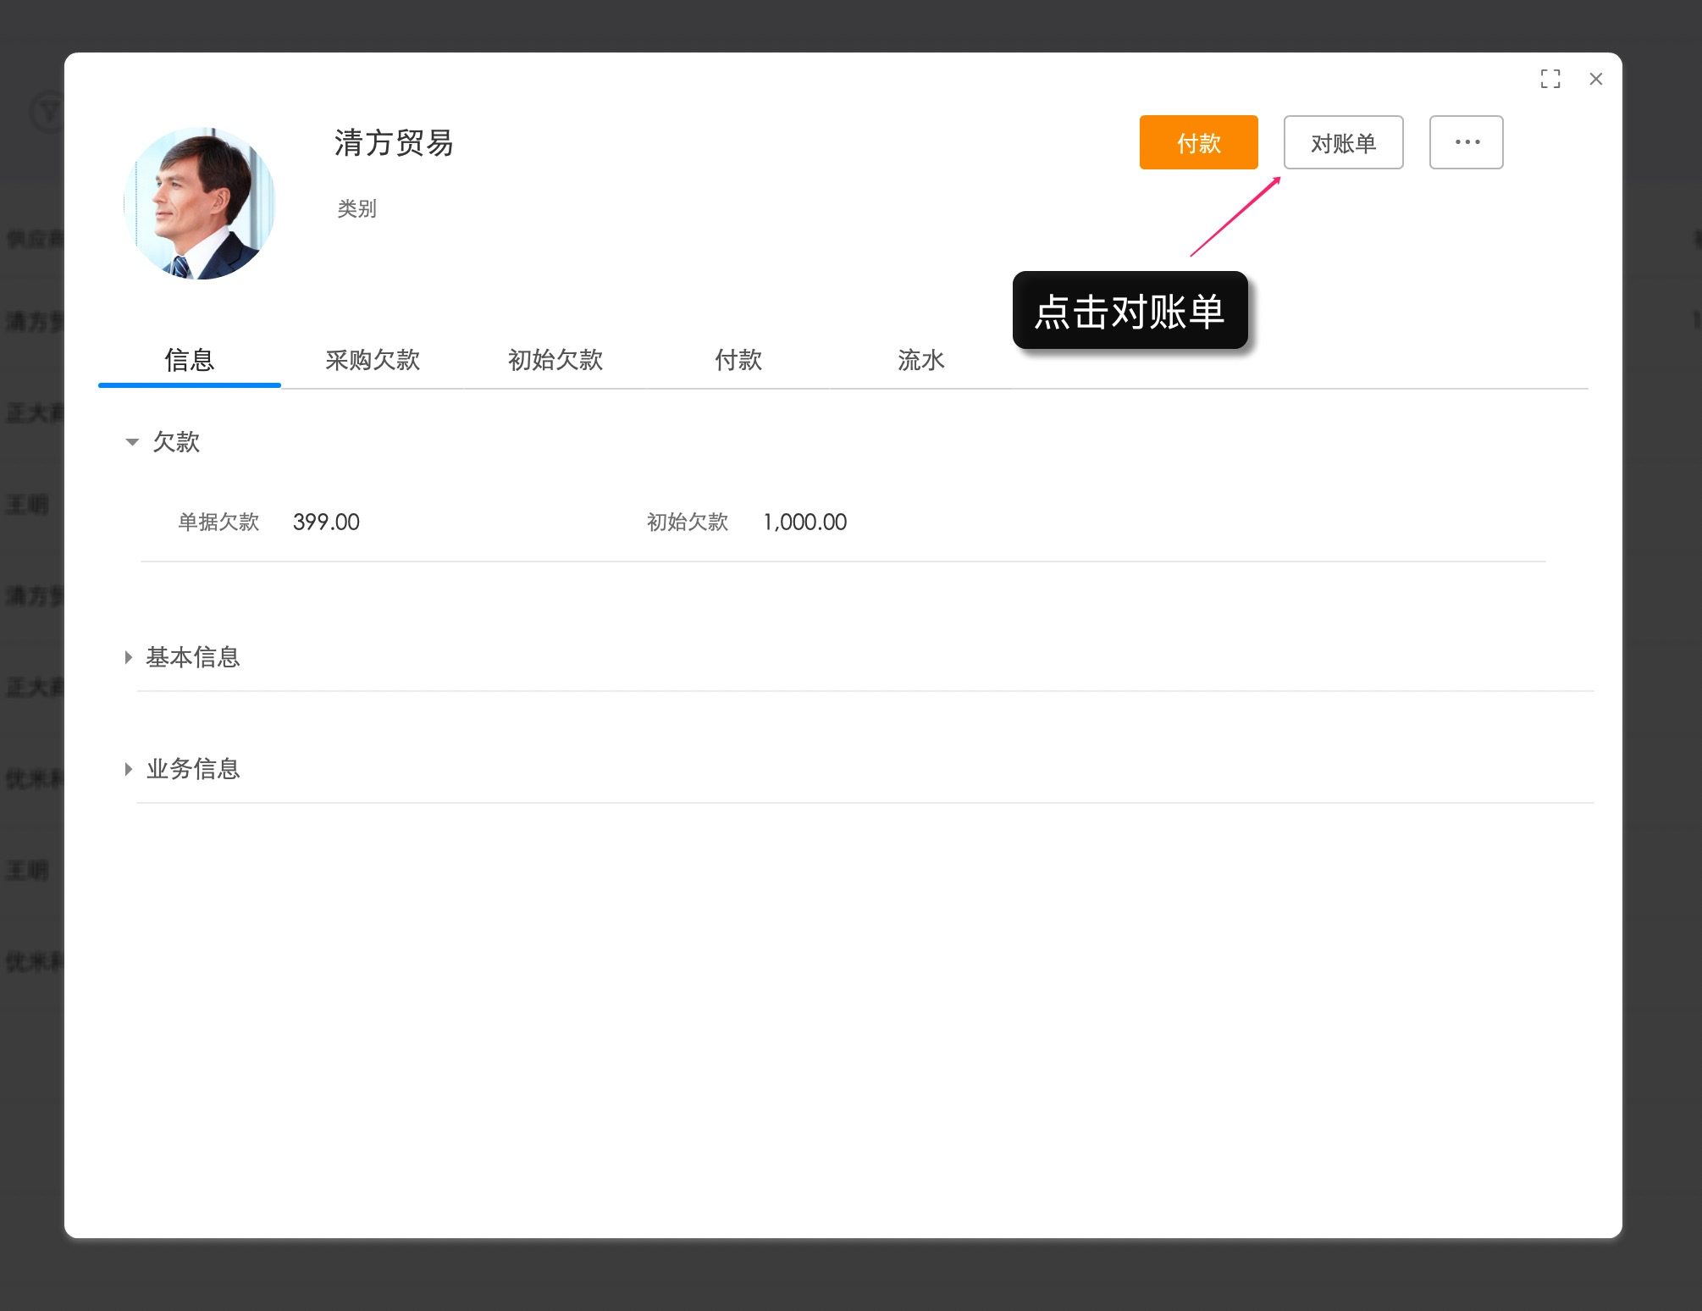The image size is (1702, 1311).
Task: Expand the 业务信息 section
Action: pyautogui.click(x=192, y=769)
